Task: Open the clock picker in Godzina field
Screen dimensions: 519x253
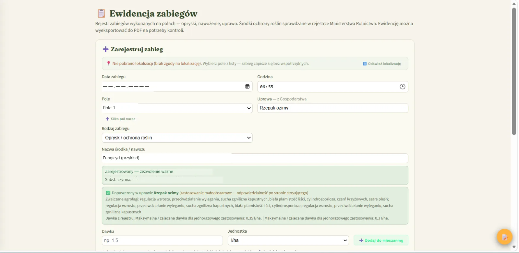Action: 402,87
